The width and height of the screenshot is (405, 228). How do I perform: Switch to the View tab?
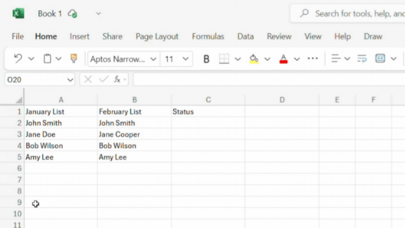pyautogui.click(x=313, y=36)
